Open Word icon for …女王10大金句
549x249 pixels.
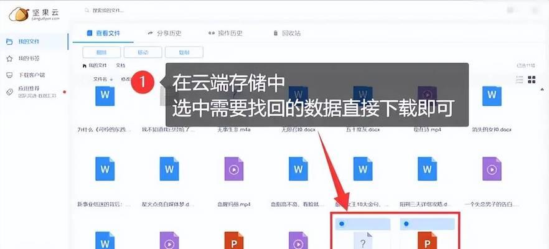coord(363,169)
